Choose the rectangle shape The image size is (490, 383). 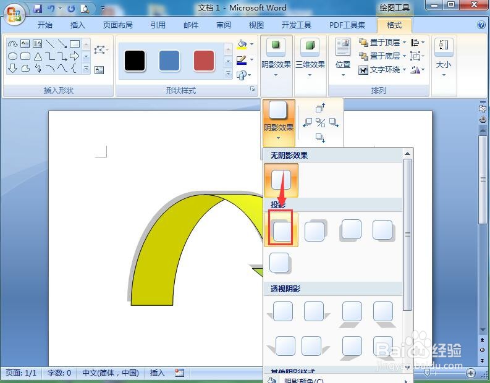tap(75, 44)
